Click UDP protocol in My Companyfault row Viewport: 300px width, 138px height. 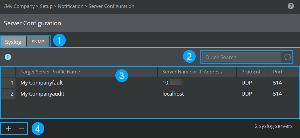click(x=252, y=83)
